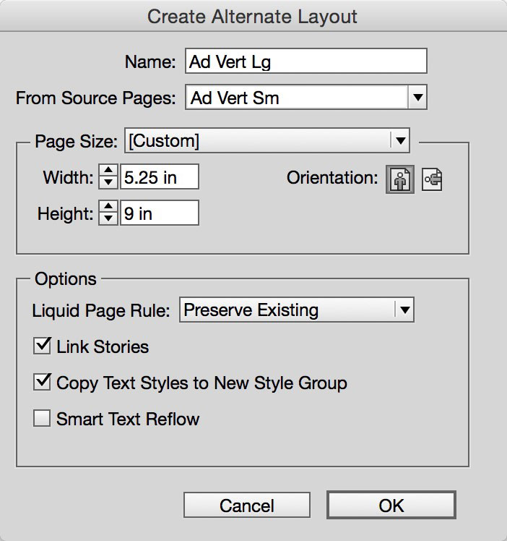Click Height stepper up arrow
507x541 pixels.
pos(108,208)
